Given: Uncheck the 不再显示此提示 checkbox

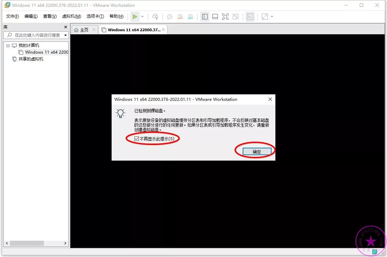Looking at the screenshot, I should pyautogui.click(x=136, y=139).
